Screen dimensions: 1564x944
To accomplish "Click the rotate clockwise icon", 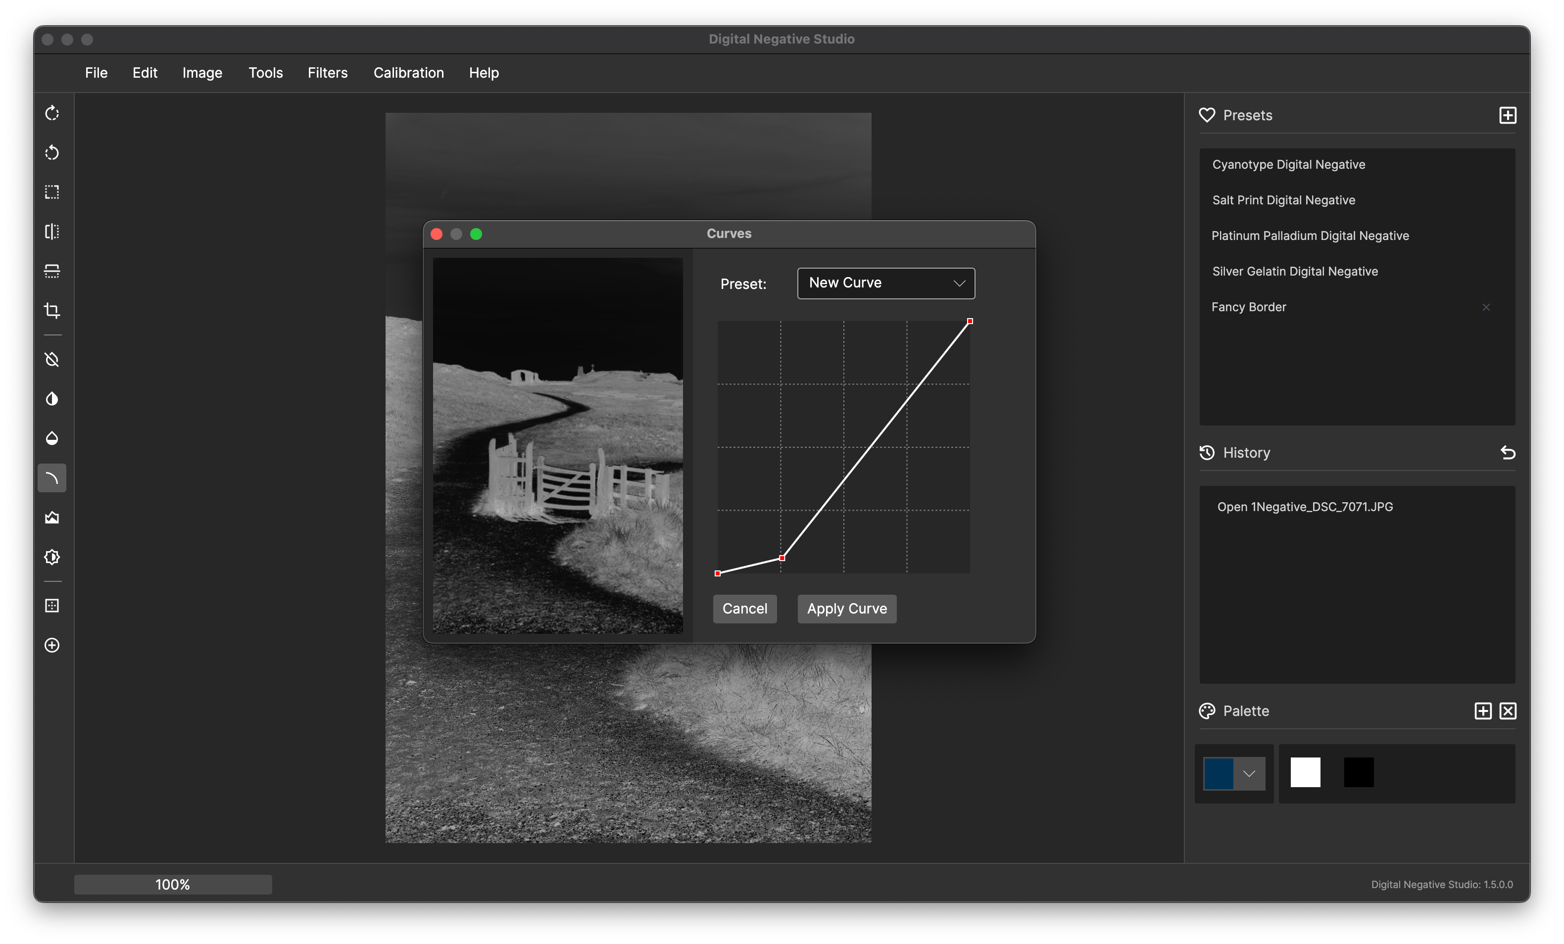I will (52, 114).
